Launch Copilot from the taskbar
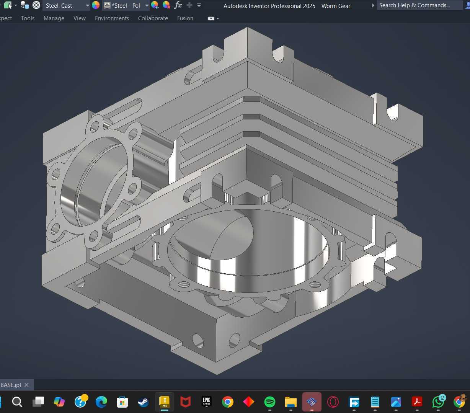470x413 pixels. (59, 402)
